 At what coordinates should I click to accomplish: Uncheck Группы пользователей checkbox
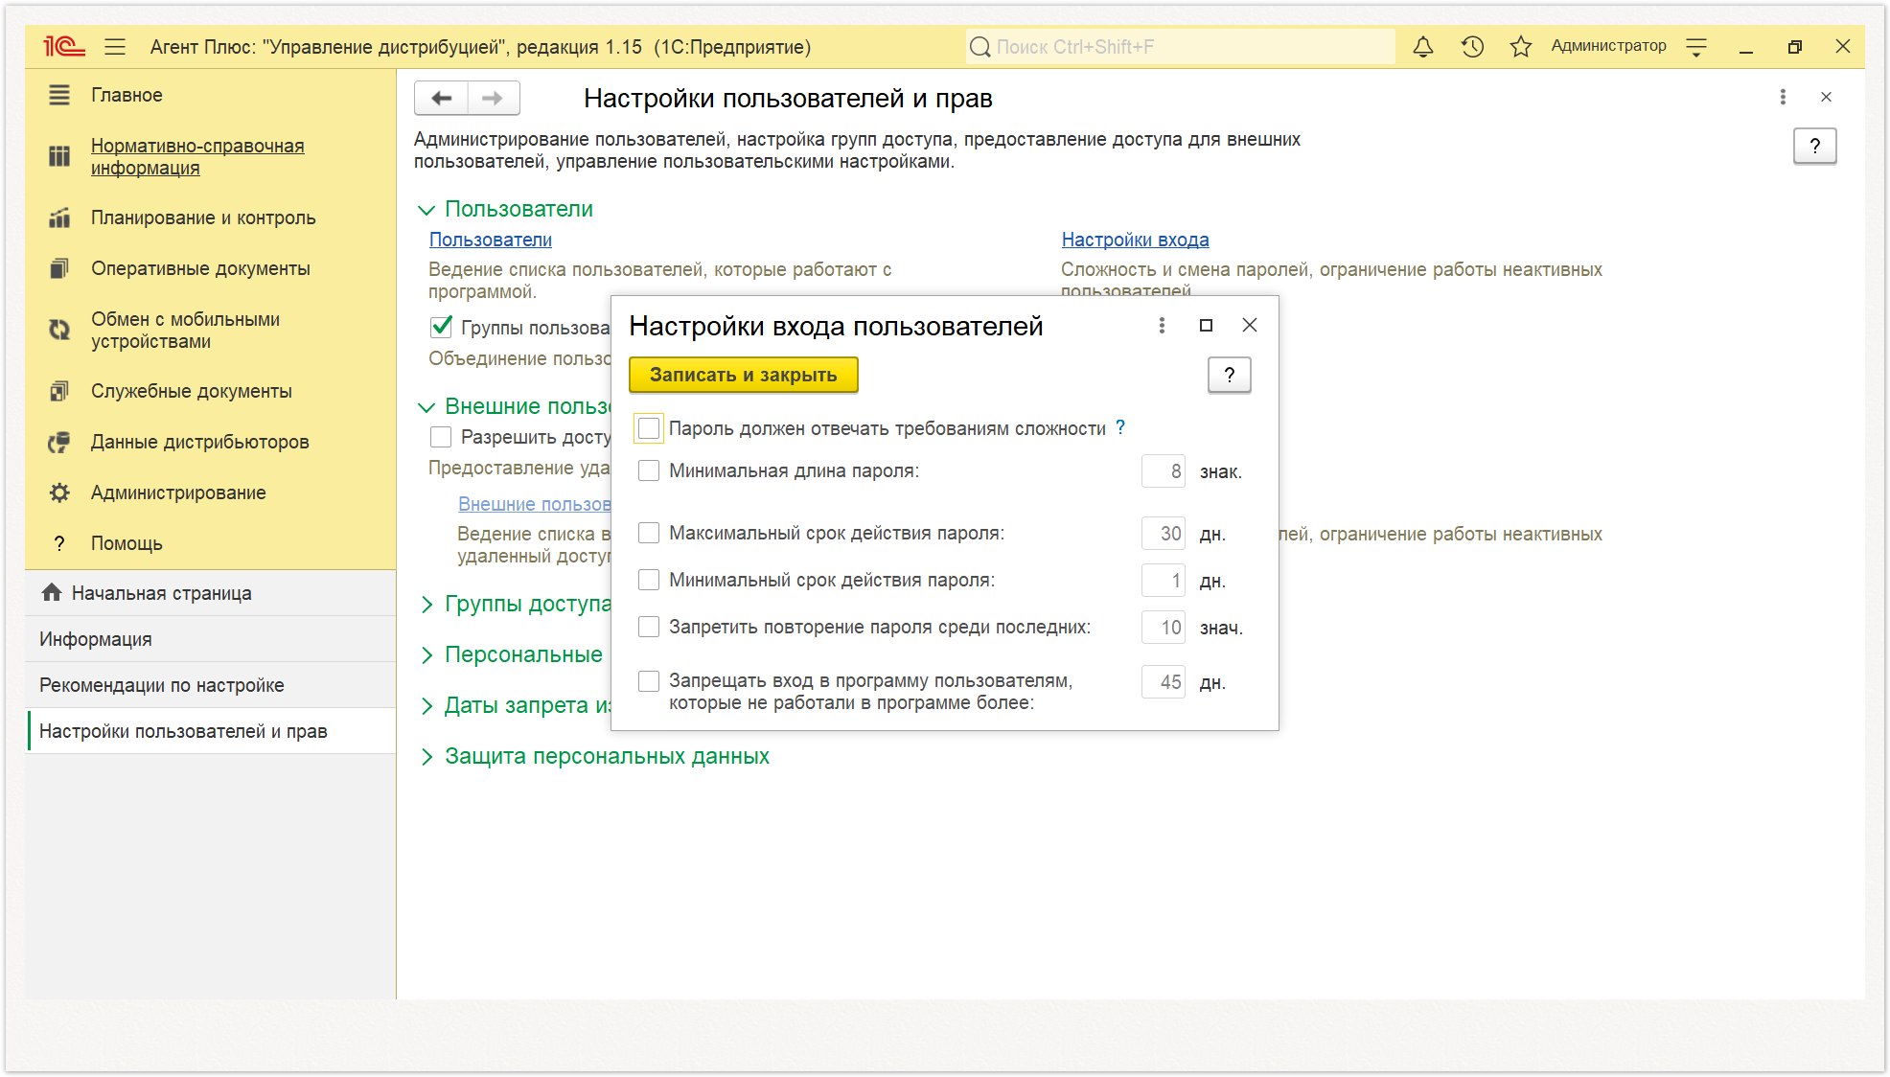tap(441, 328)
